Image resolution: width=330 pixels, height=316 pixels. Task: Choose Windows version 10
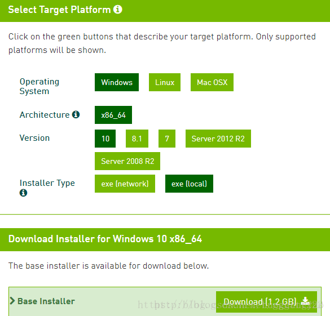coord(105,139)
